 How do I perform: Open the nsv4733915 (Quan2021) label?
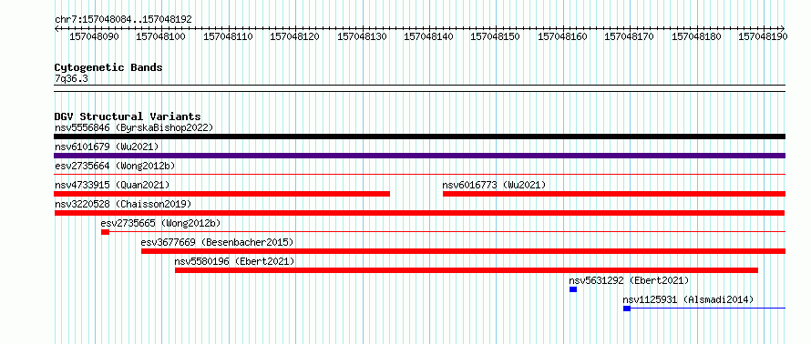[x=112, y=185]
